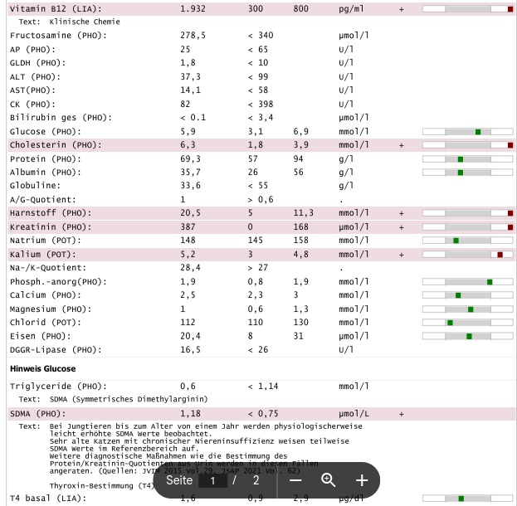Click the SDMA (PHO) row label
The width and height of the screenshot is (517, 506).
(x=37, y=414)
